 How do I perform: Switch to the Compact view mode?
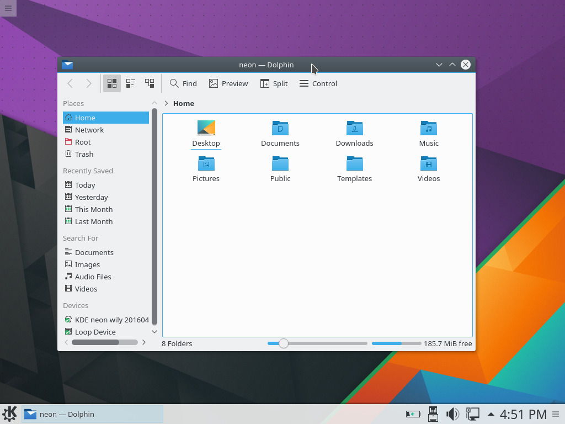tap(130, 83)
